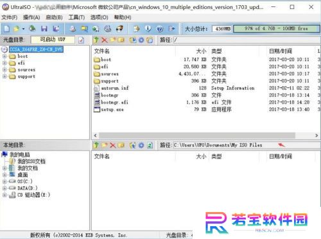Click the Refresh icon in local pane toolbar
Viewport: 321px width, 239px height.
pos(150,145)
